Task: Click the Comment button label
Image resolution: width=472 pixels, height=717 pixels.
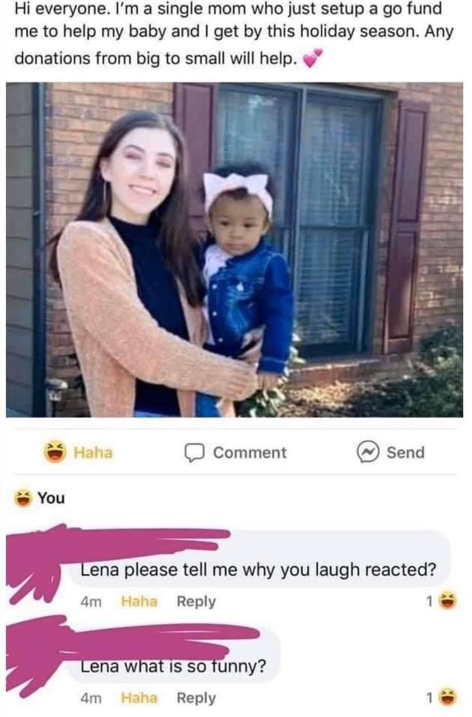Action: (x=249, y=453)
